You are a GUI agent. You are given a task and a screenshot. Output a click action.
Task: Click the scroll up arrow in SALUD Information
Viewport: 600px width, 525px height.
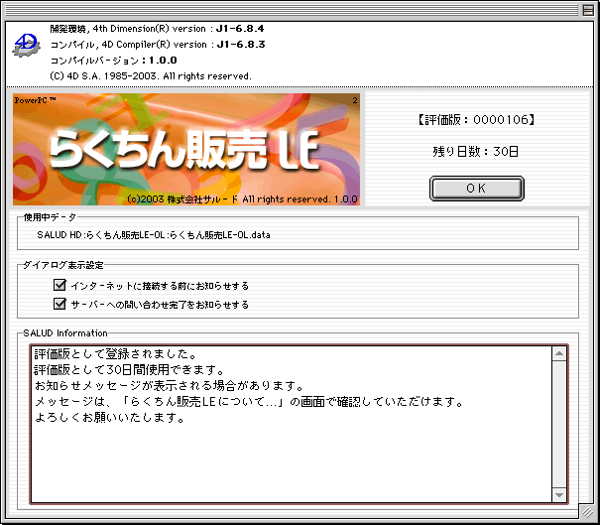tap(559, 353)
